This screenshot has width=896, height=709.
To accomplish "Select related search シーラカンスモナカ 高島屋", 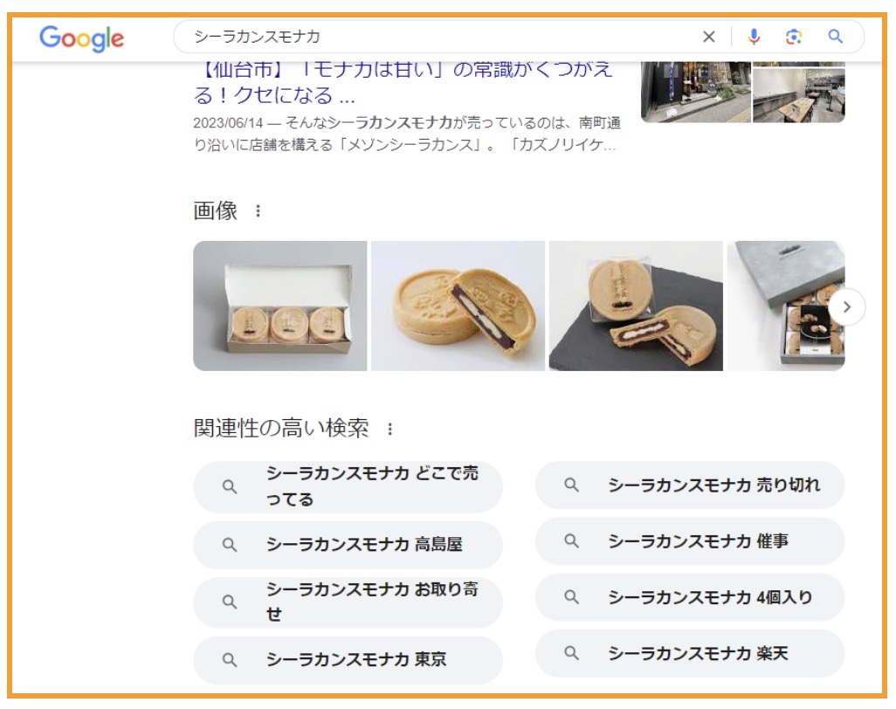I will point(348,545).
